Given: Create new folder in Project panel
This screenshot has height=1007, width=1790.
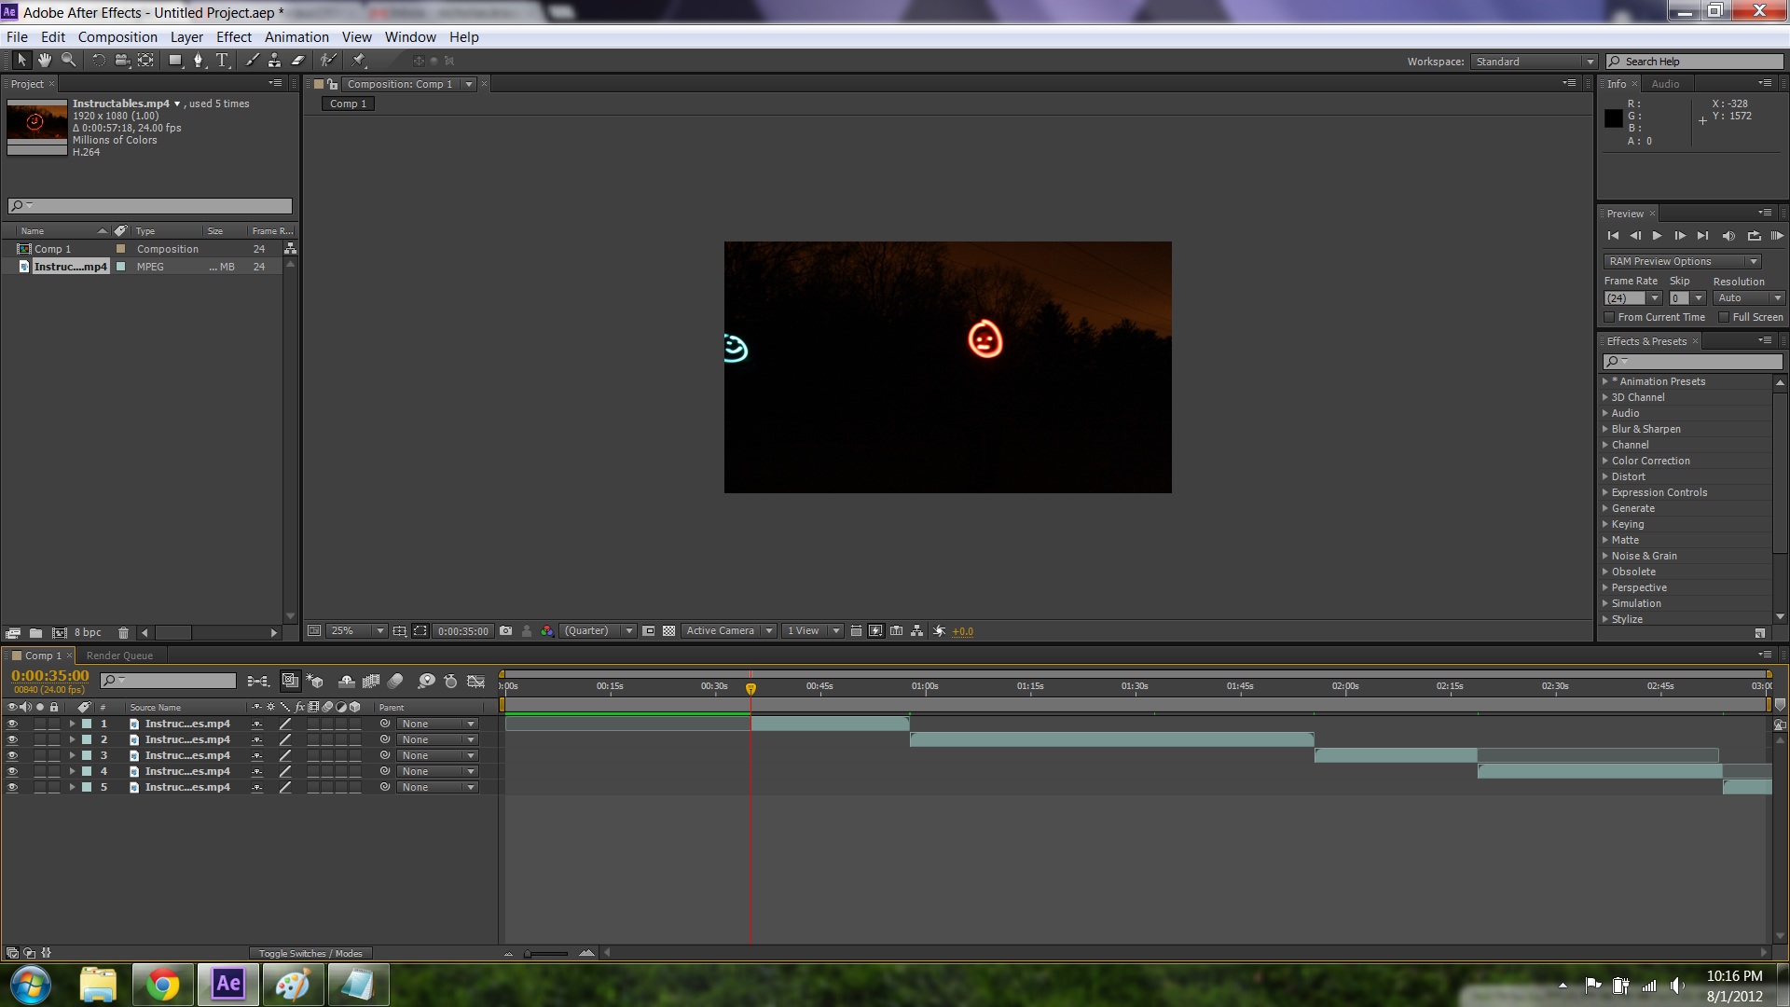Looking at the screenshot, I should point(35,633).
